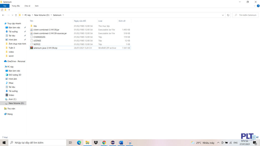Switch to the Trang đầu ribbon tab
This screenshot has height=146, width=260.
(x=16, y=6)
